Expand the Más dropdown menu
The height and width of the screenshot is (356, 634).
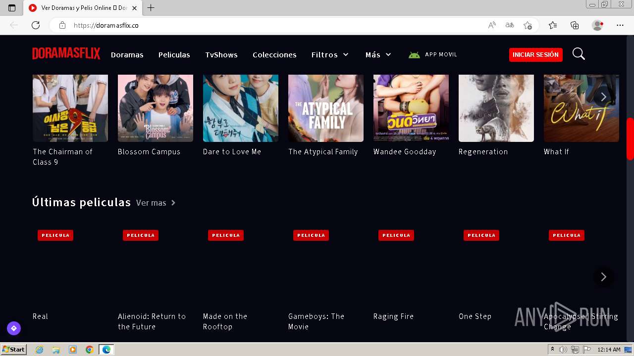tap(378, 55)
